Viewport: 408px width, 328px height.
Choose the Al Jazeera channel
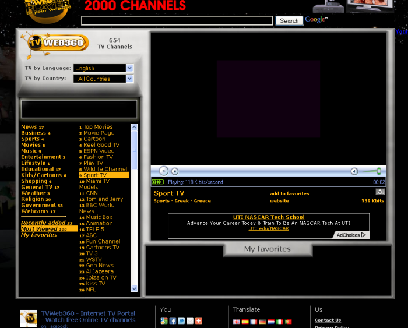pyautogui.click(x=97, y=271)
